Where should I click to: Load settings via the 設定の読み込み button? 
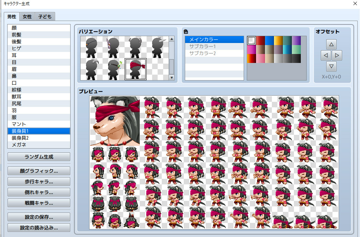39,227
